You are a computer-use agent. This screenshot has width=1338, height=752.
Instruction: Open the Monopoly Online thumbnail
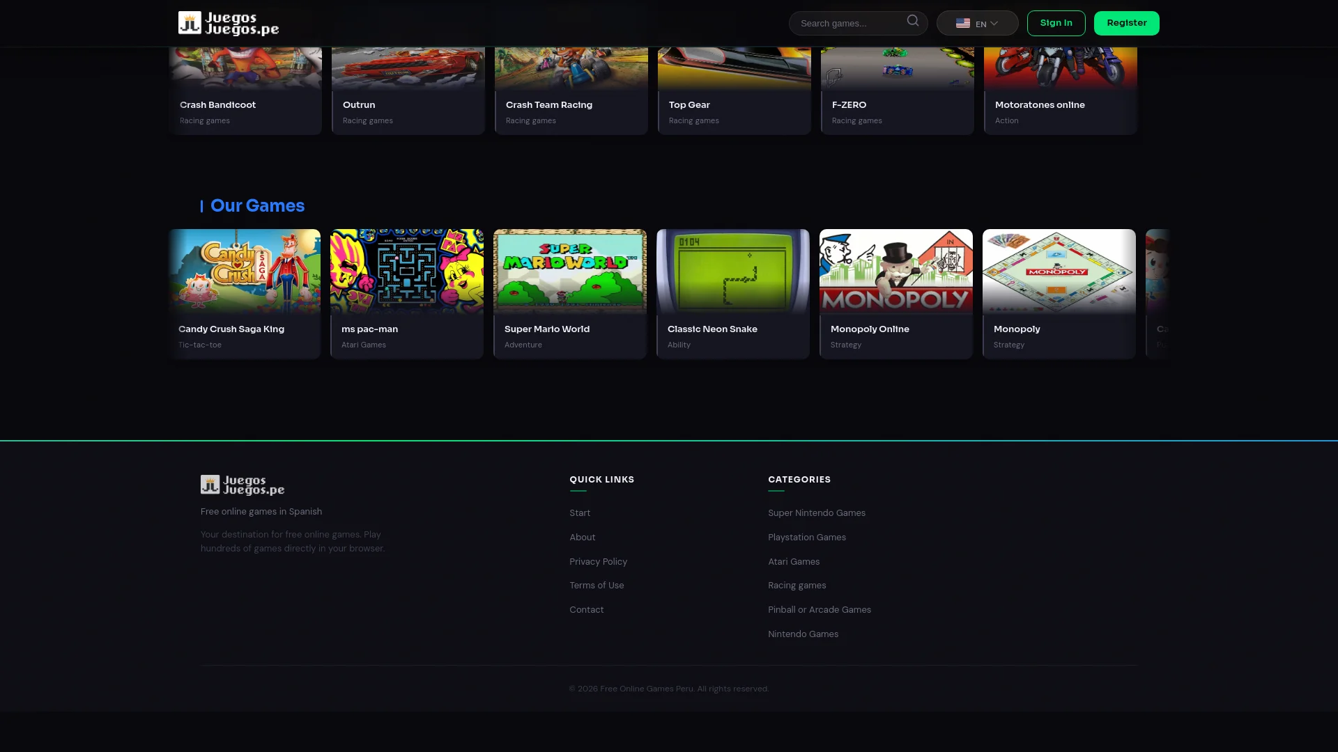pos(896,271)
